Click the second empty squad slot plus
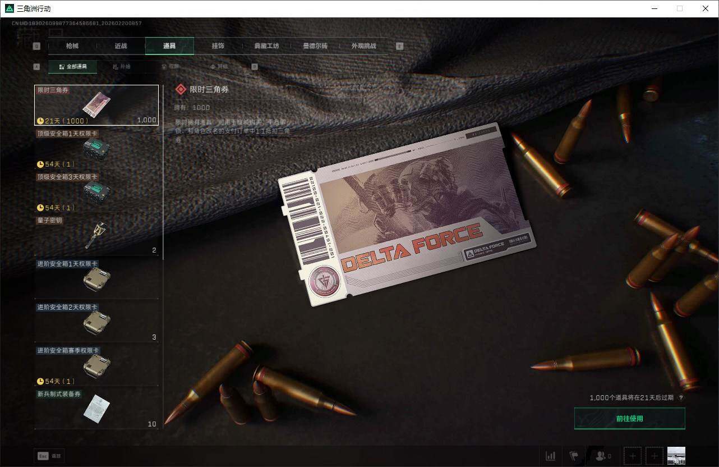This screenshot has width=719, height=467. click(x=654, y=456)
